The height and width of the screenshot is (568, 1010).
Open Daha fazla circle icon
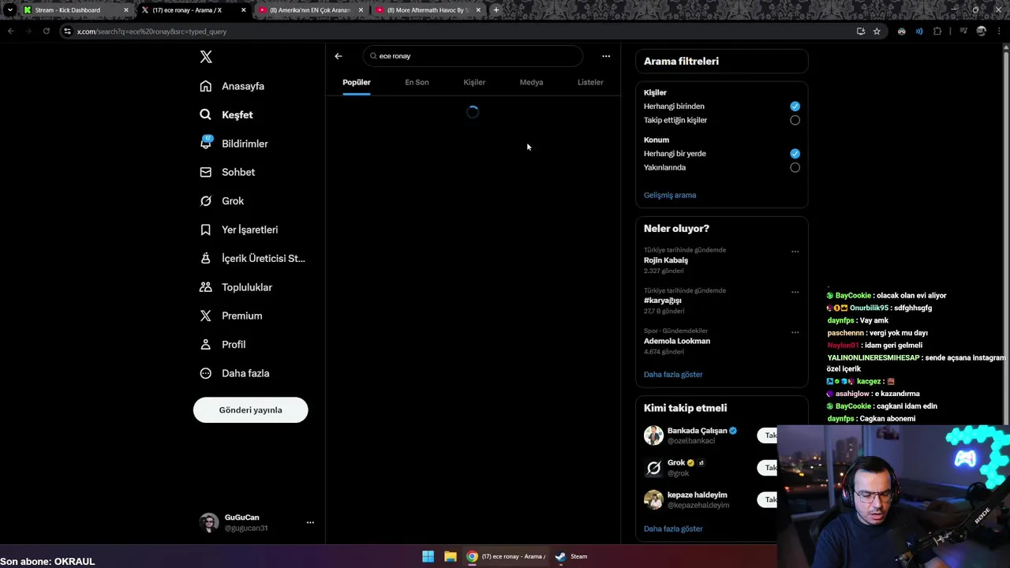(x=206, y=373)
